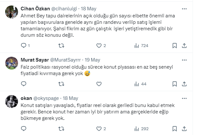View analytics showing 44 views
This screenshot has width=199, height=135.
coord(140,84)
